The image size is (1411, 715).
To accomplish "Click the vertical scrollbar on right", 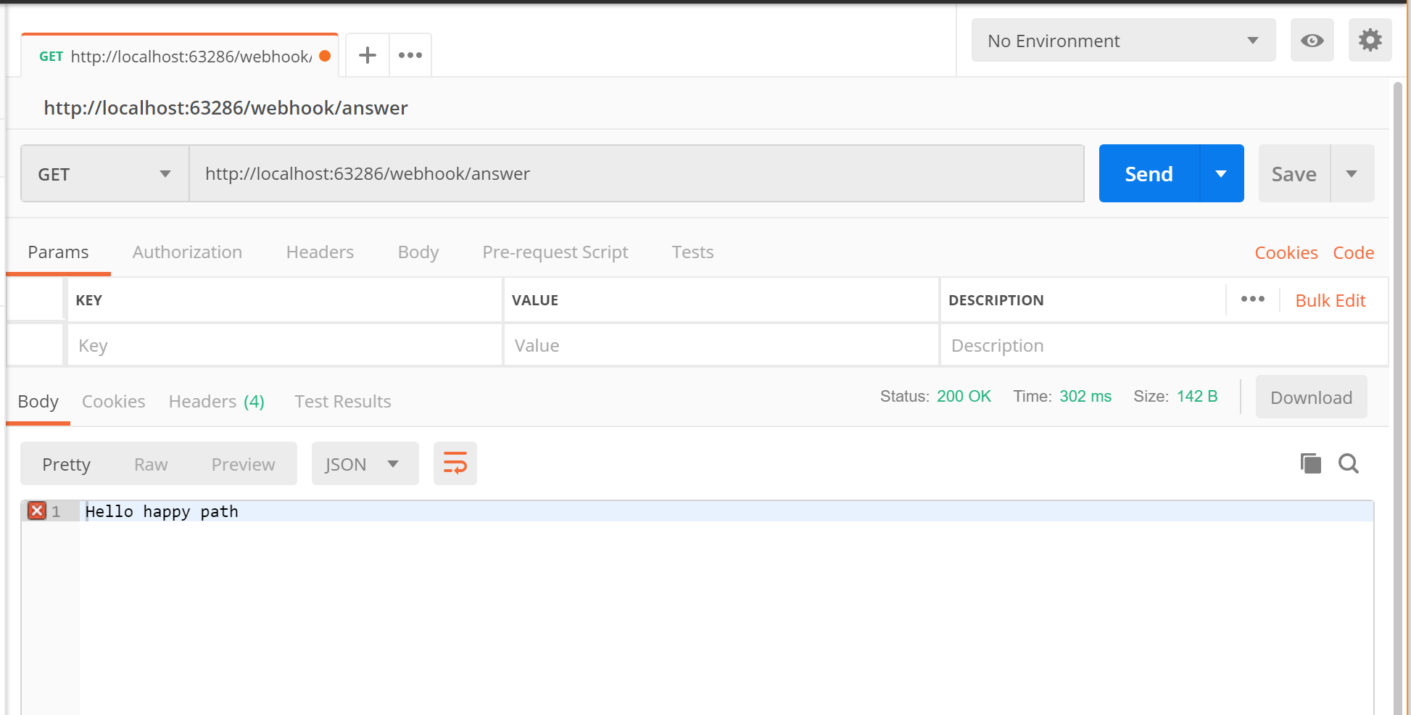I will (x=1398, y=397).
